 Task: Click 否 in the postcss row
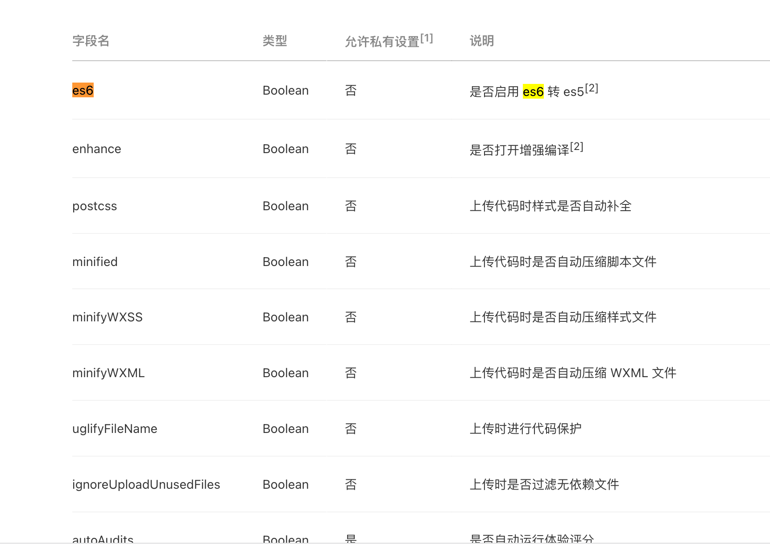tap(351, 206)
